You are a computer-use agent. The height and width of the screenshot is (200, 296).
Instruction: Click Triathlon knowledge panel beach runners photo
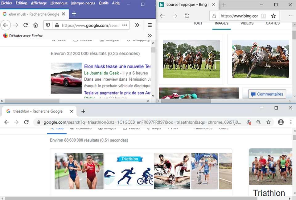(x=270, y=167)
